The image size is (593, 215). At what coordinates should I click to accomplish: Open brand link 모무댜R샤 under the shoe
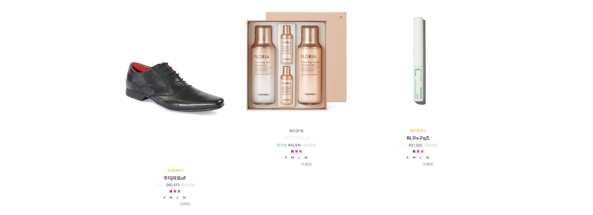click(175, 171)
